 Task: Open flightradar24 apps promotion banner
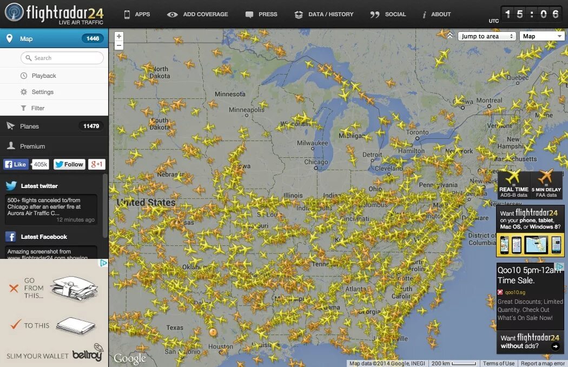point(530,231)
